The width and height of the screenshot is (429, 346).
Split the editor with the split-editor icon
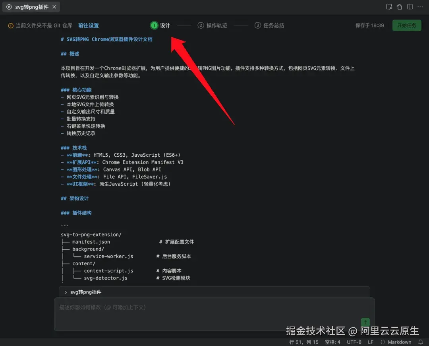410,6
